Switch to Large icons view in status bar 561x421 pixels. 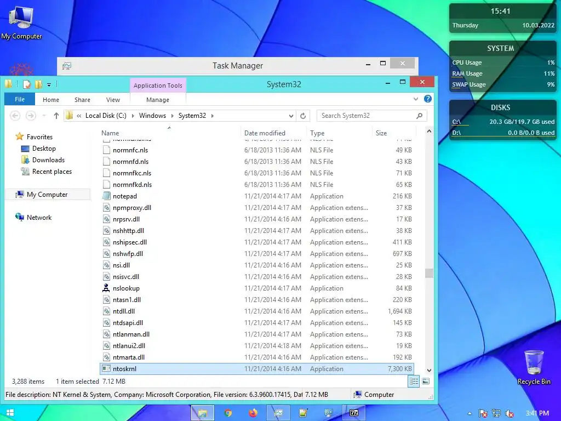point(426,382)
